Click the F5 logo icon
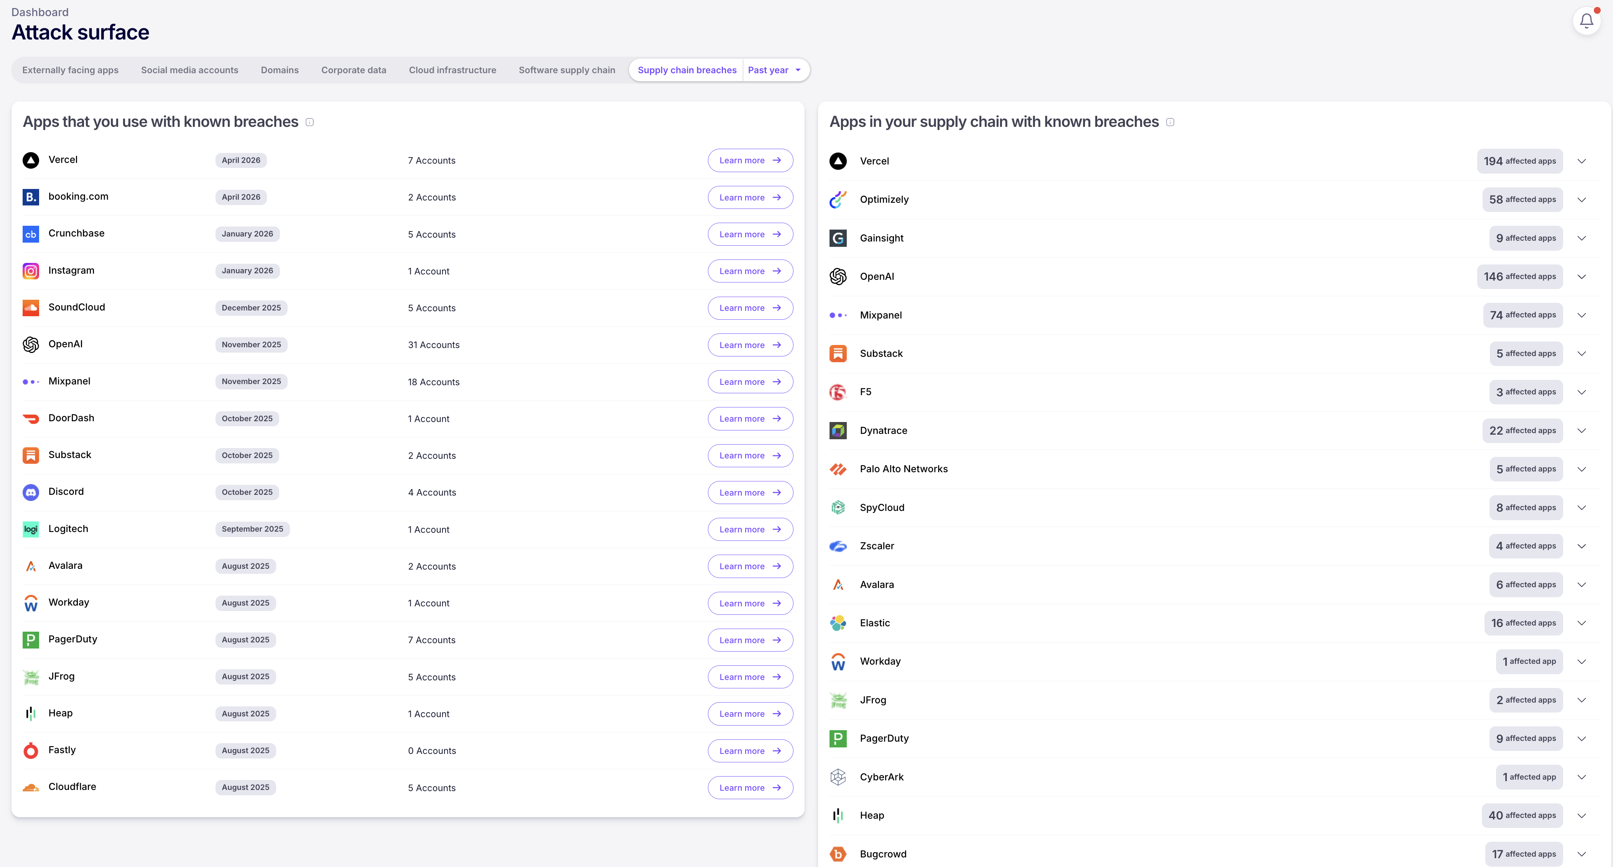Viewport: 1613px width, 867px height. click(x=838, y=392)
